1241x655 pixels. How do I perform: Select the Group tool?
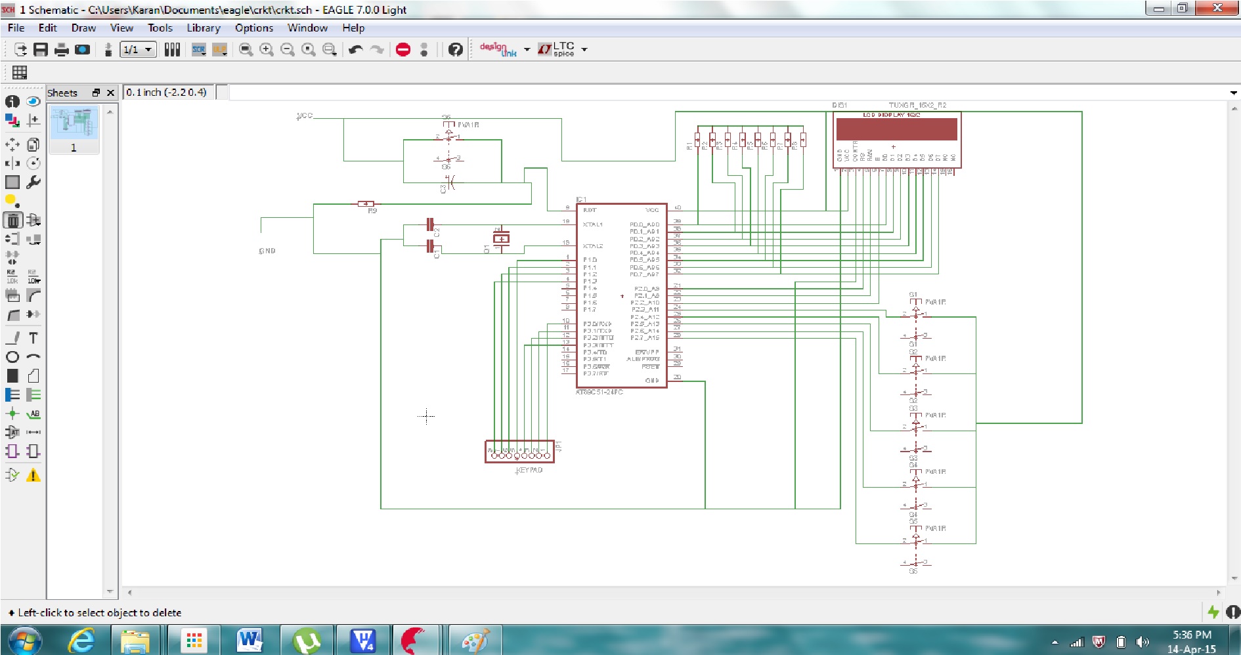pos(12,182)
